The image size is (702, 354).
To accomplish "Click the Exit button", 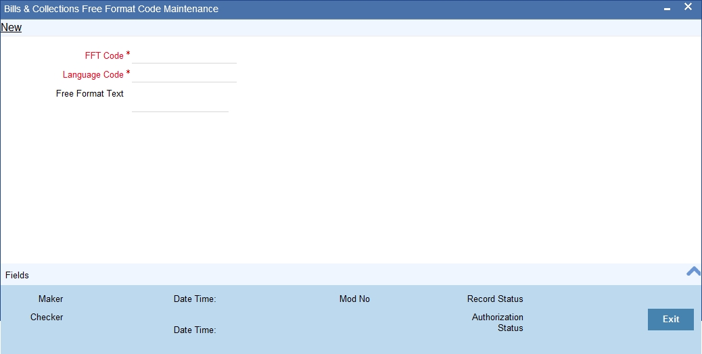I will pos(671,319).
